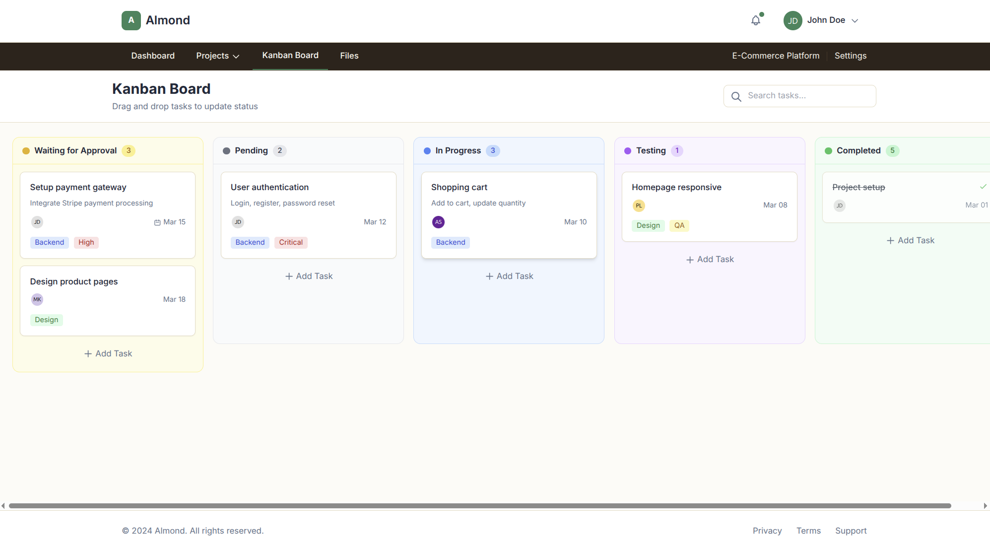Click AS avatar on Shopping cart card
Screen dimensions: 990x550
click(438, 222)
